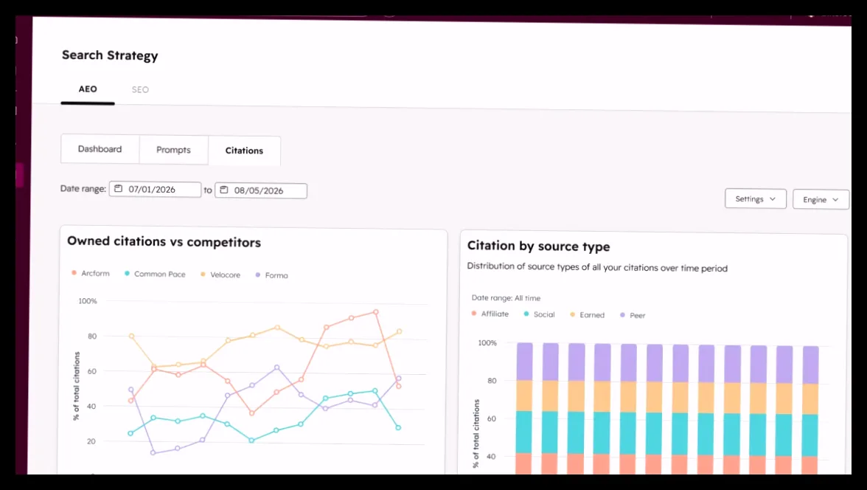Switch to the SEO tab
The image size is (867, 490).
coord(140,89)
